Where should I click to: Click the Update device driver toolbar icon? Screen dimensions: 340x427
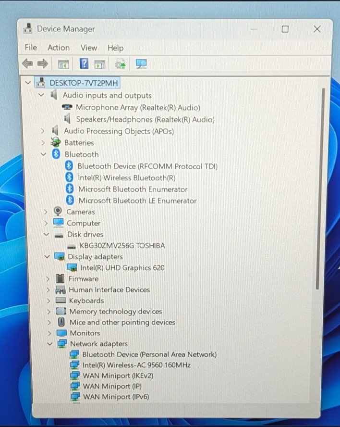tap(121, 64)
